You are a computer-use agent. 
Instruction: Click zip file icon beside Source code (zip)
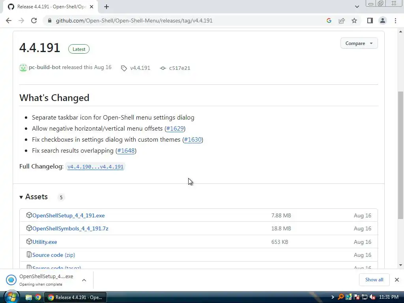point(29,254)
